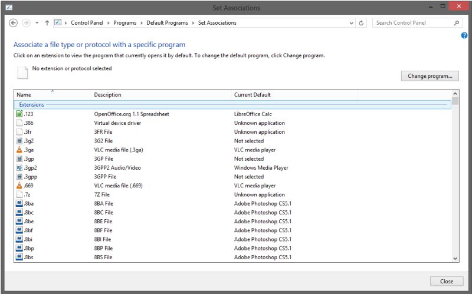Expand the arrow after Default Programs breadcrumb
Screen dimensions: 472x294
pos(193,23)
